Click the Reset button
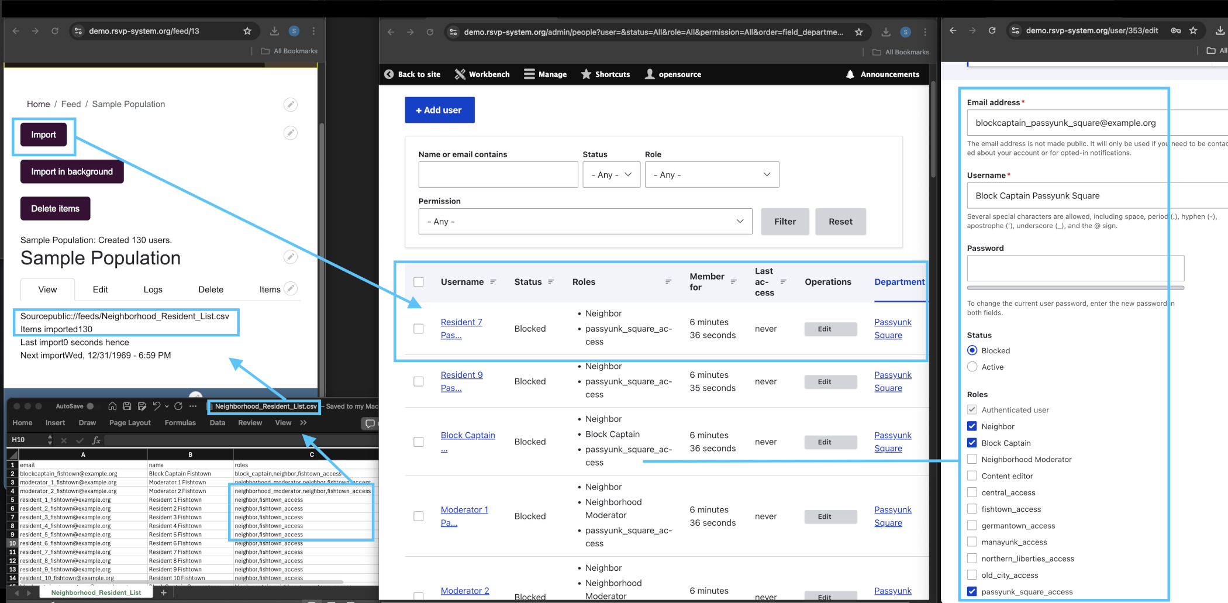The width and height of the screenshot is (1228, 603). [x=840, y=221]
